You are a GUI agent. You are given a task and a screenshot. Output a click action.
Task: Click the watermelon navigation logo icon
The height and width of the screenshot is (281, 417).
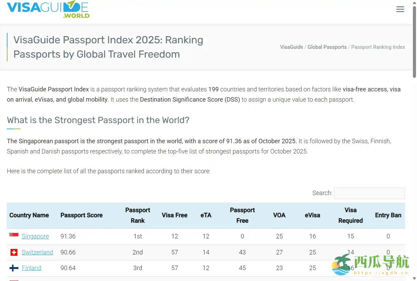coord(342,265)
